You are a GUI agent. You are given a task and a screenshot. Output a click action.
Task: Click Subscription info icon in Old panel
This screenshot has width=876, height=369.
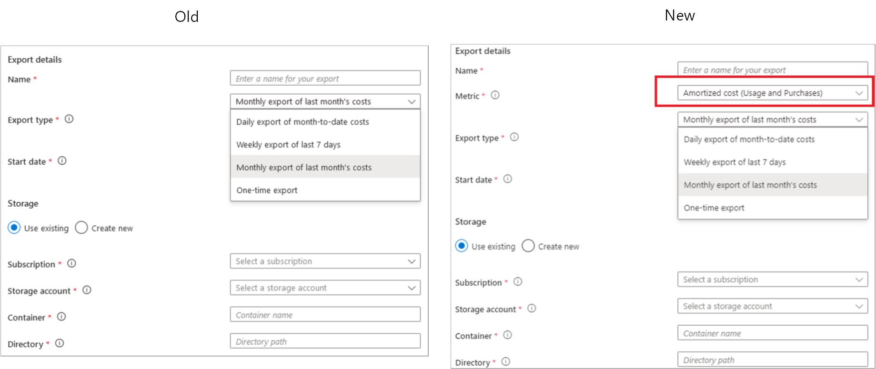click(x=71, y=263)
